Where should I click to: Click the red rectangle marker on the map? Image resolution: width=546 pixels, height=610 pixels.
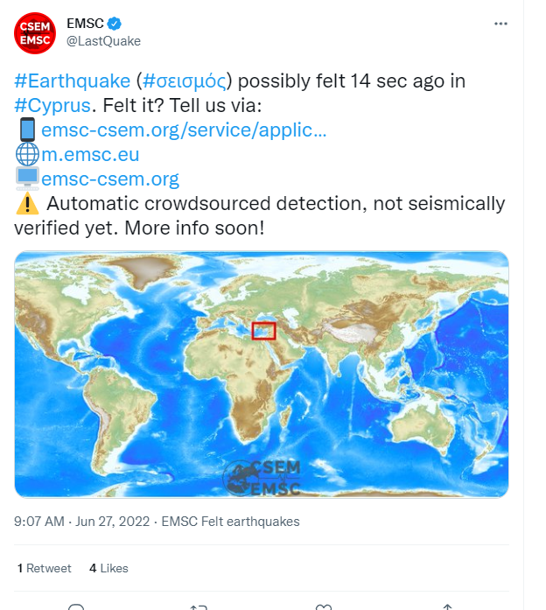(x=263, y=331)
